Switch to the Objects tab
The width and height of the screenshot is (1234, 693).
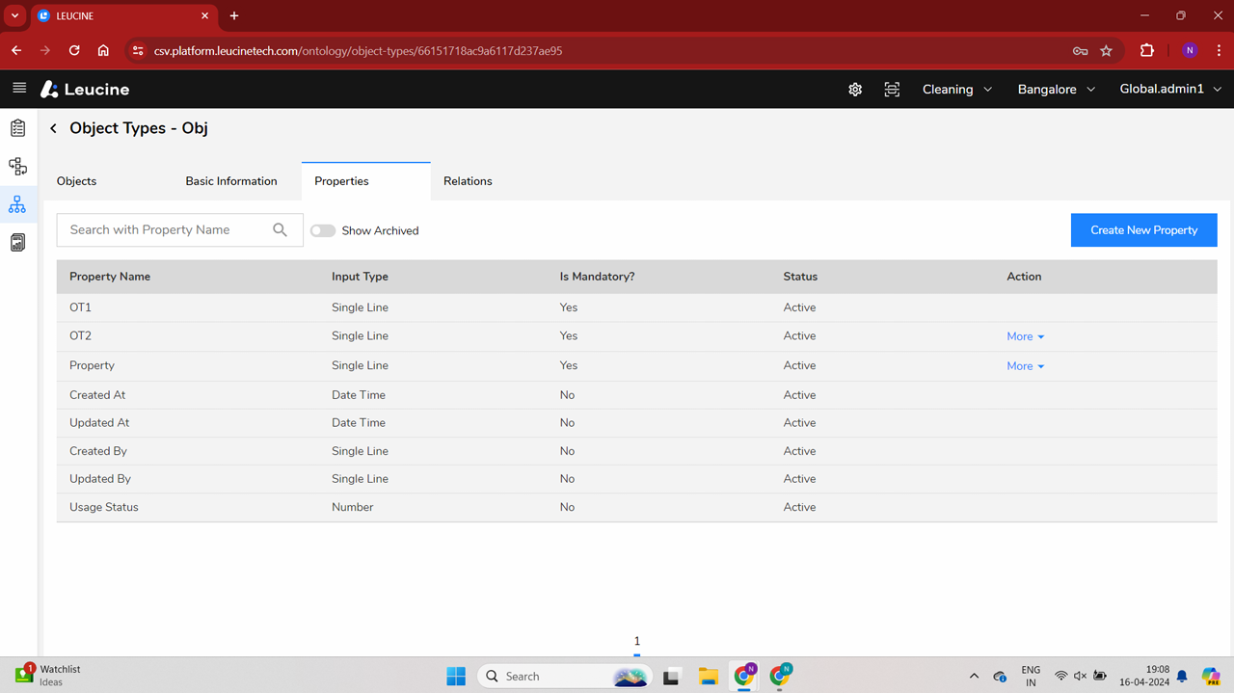coord(77,181)
